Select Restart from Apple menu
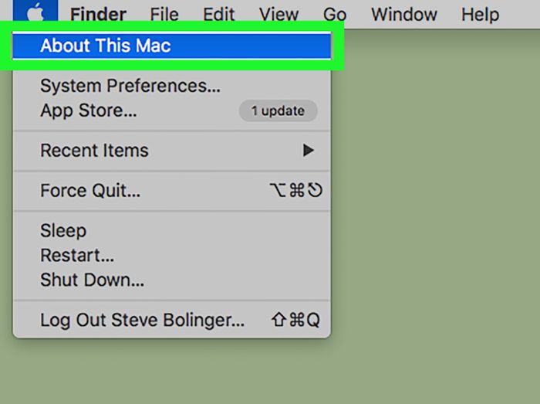This screenshot has height=404, width=540. click(172, 256)
